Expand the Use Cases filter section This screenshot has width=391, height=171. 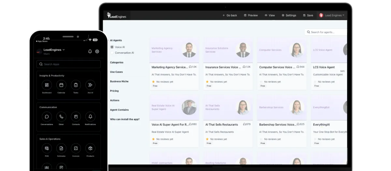(x=116, y=72)
